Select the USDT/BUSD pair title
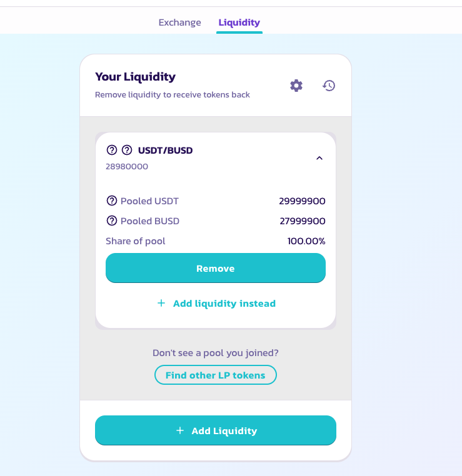462x476 pixels. 165,151
